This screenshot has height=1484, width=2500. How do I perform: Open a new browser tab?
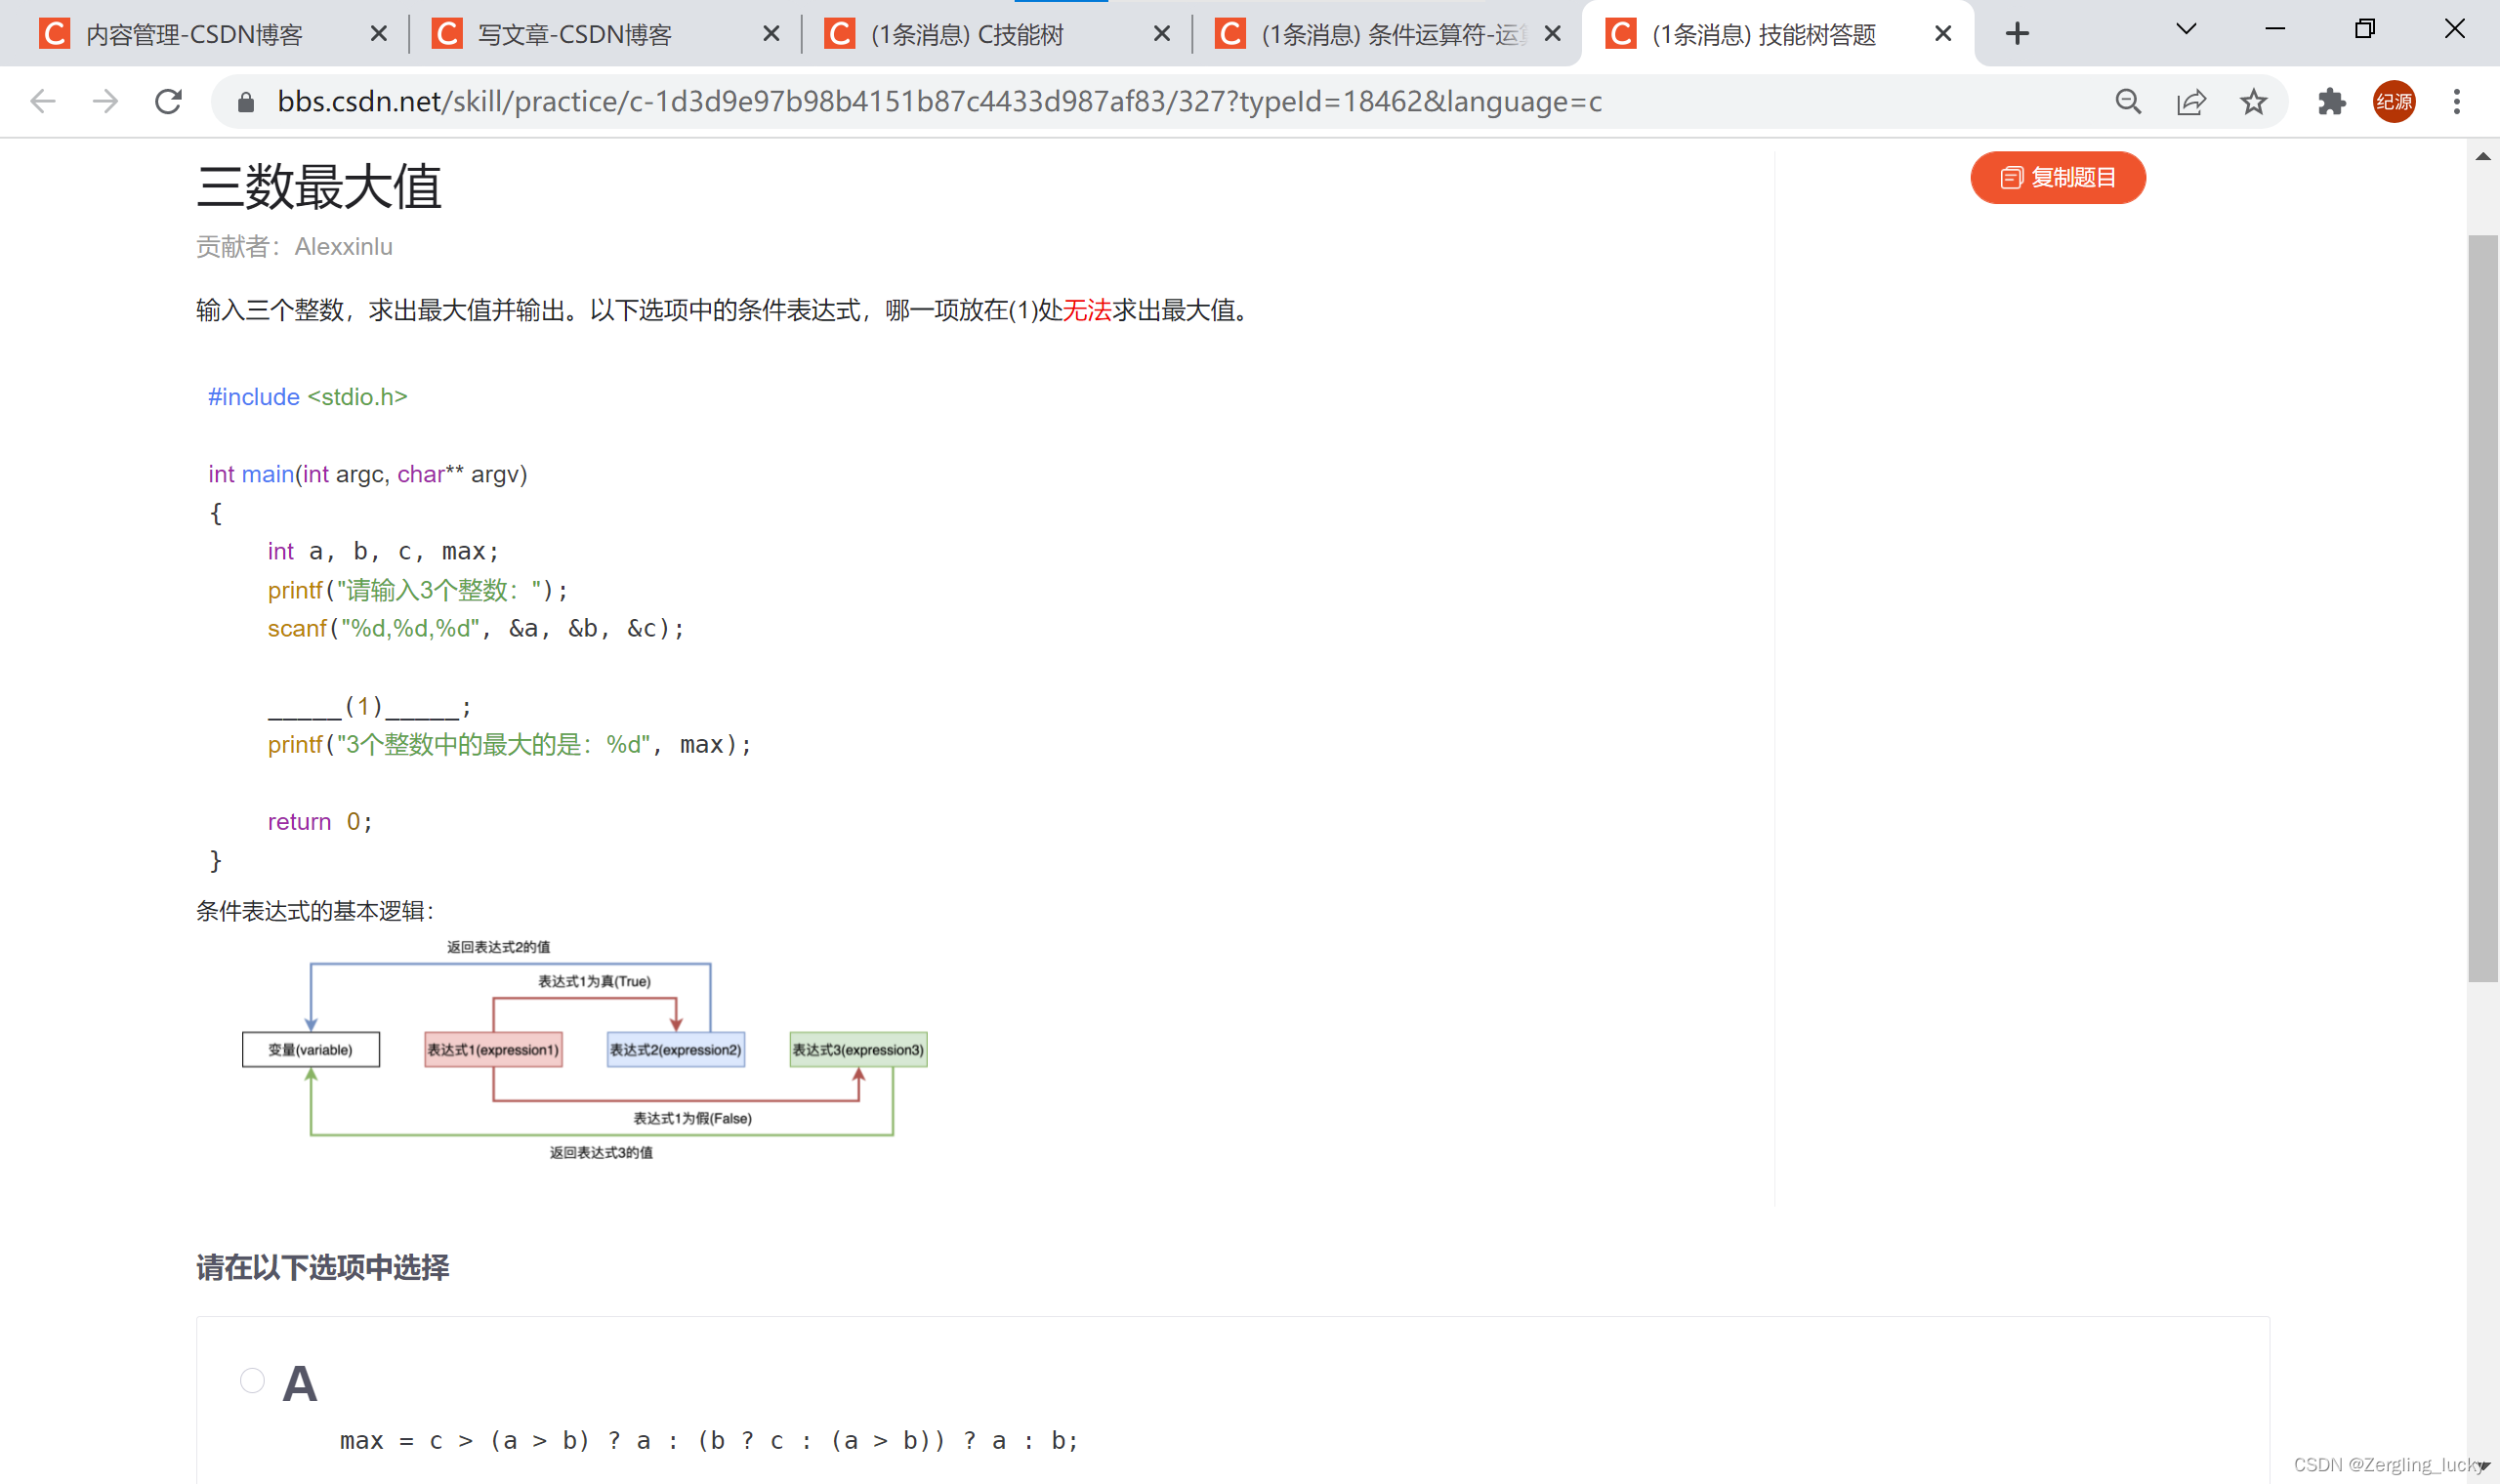point(2017,34)
